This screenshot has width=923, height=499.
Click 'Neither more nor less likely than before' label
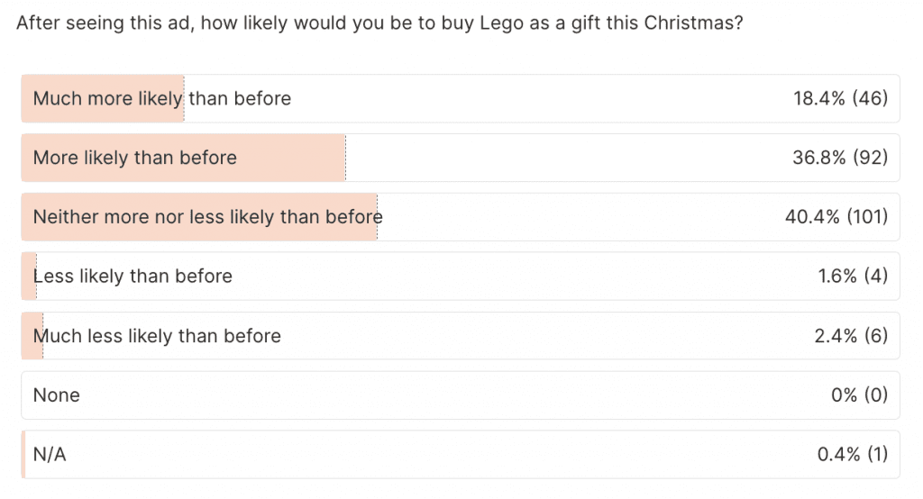tap(207, 217)
